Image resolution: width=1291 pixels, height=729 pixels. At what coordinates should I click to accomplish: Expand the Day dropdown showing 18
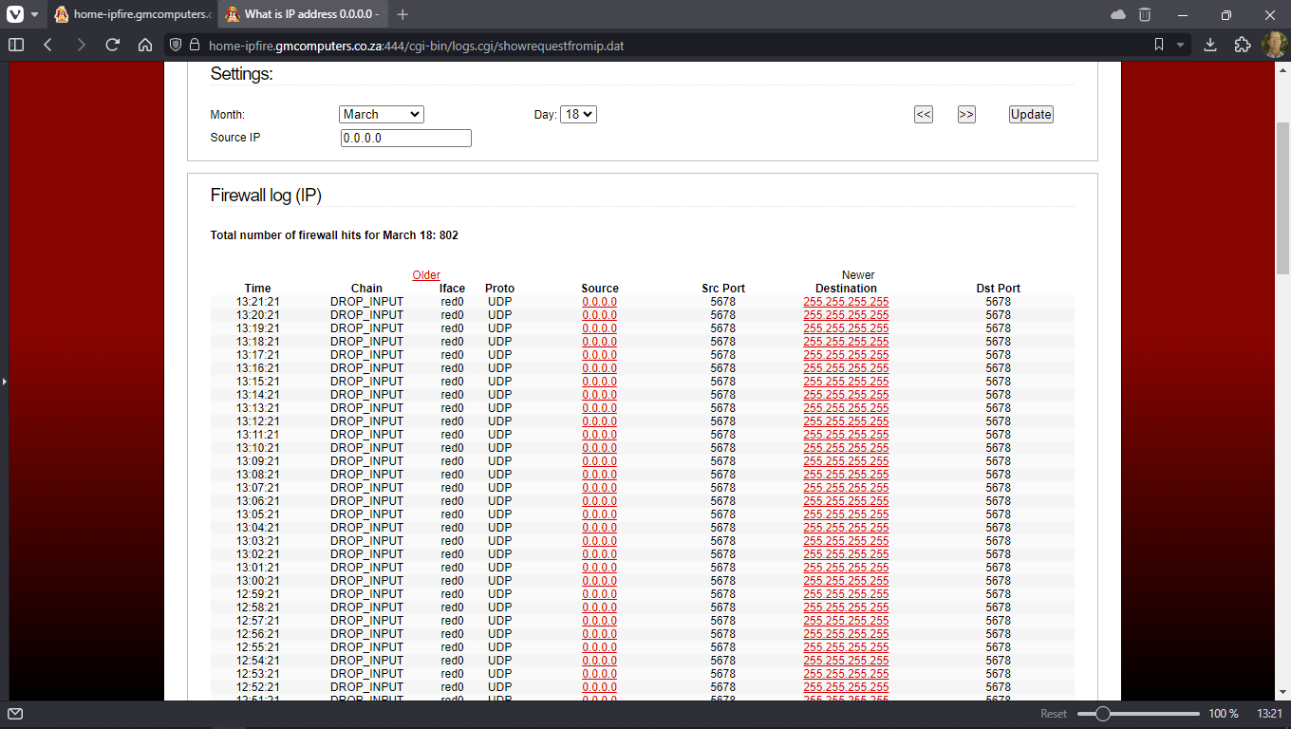[578, 114]
